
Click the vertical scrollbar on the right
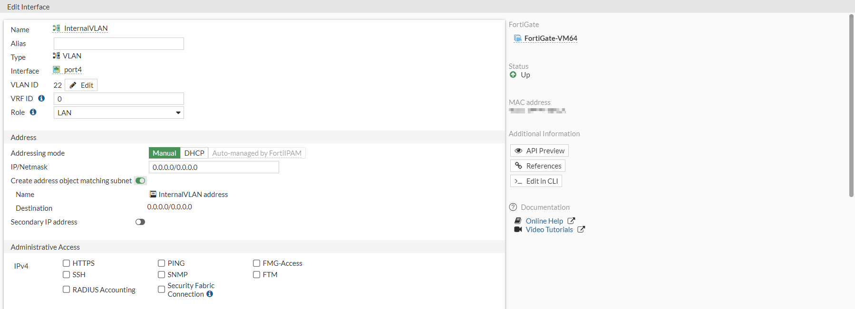[x=851, y=105]
